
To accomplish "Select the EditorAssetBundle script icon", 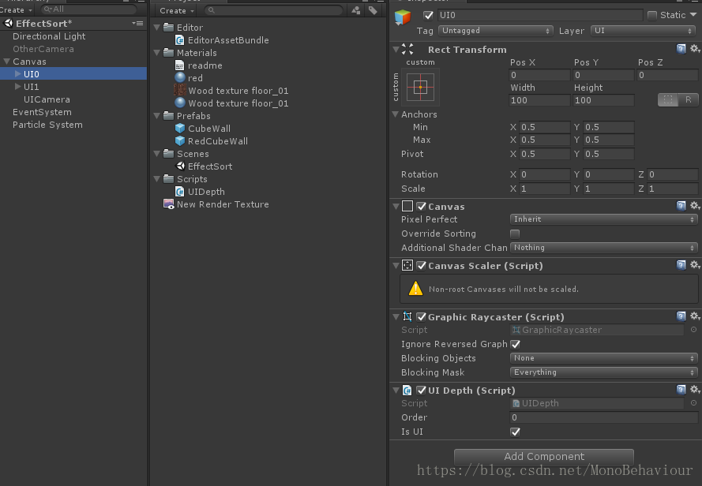I will tap(179, 40).
